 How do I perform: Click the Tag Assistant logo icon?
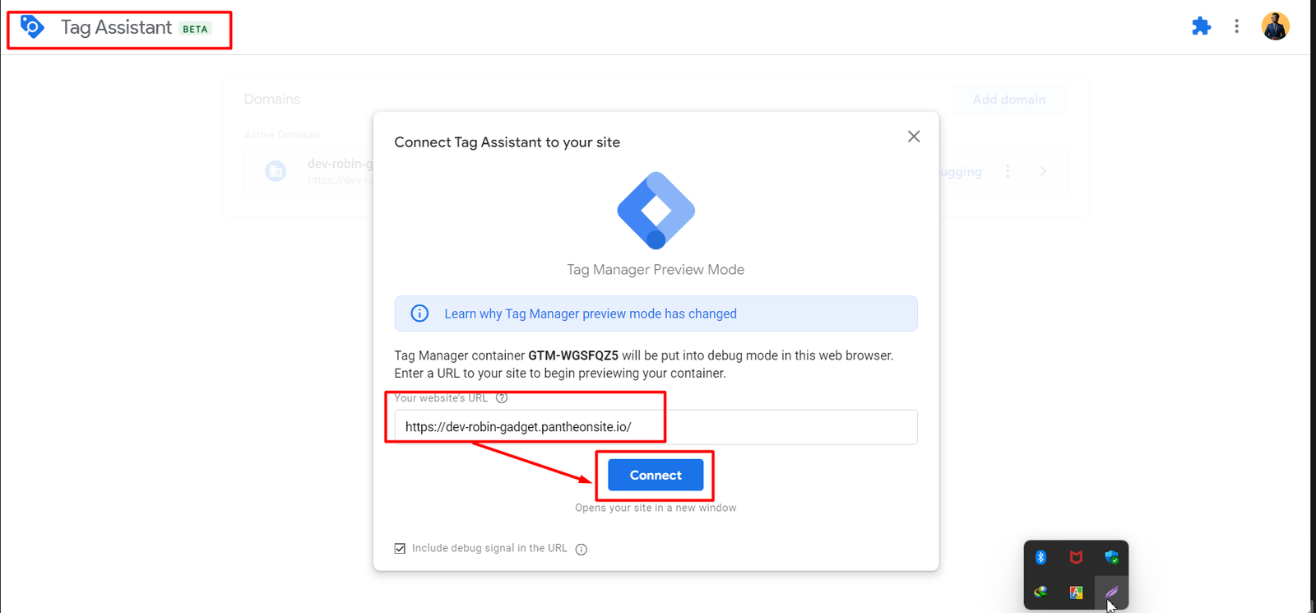tap(32, 27)
